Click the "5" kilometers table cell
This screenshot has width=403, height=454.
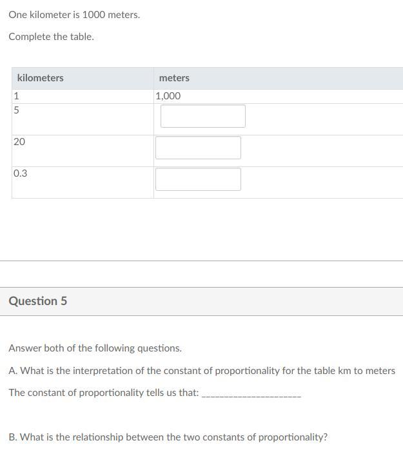click(17, 110)
